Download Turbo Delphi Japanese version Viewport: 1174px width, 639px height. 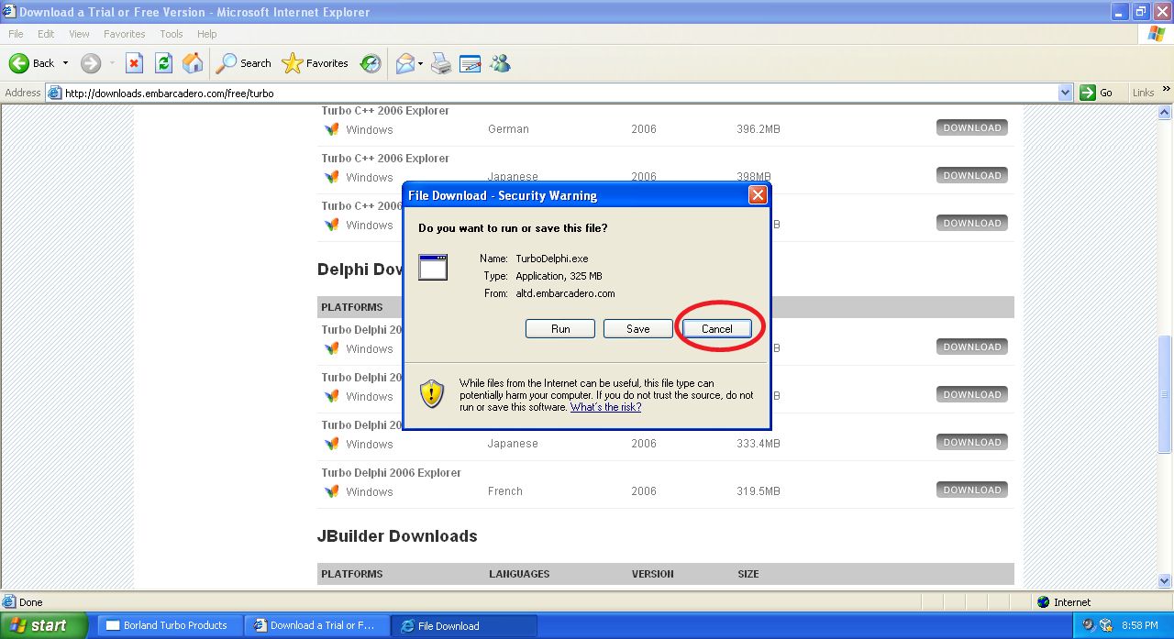(972, 442)
